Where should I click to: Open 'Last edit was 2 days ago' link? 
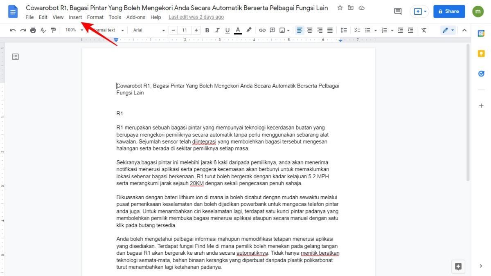pyautogui.click(x=196, y=17)
